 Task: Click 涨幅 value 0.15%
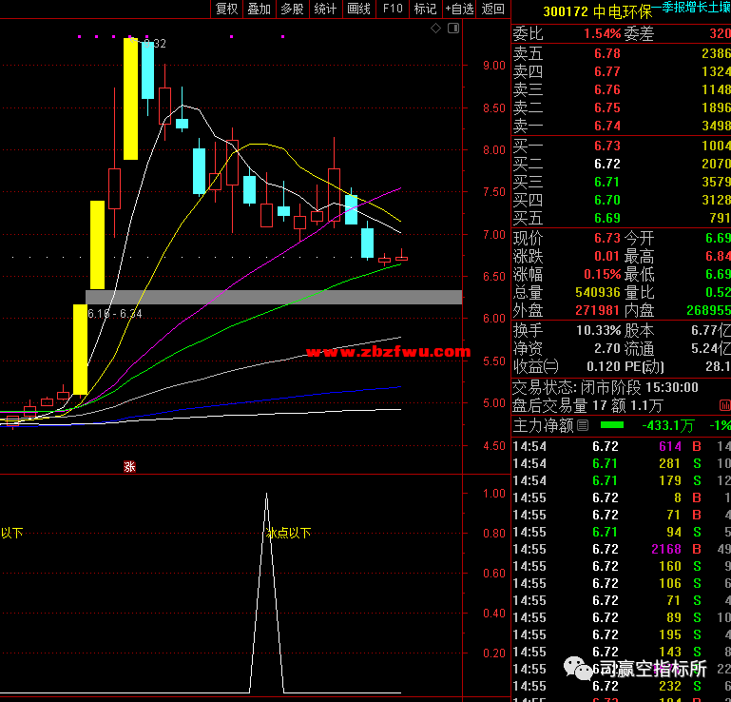602,274
